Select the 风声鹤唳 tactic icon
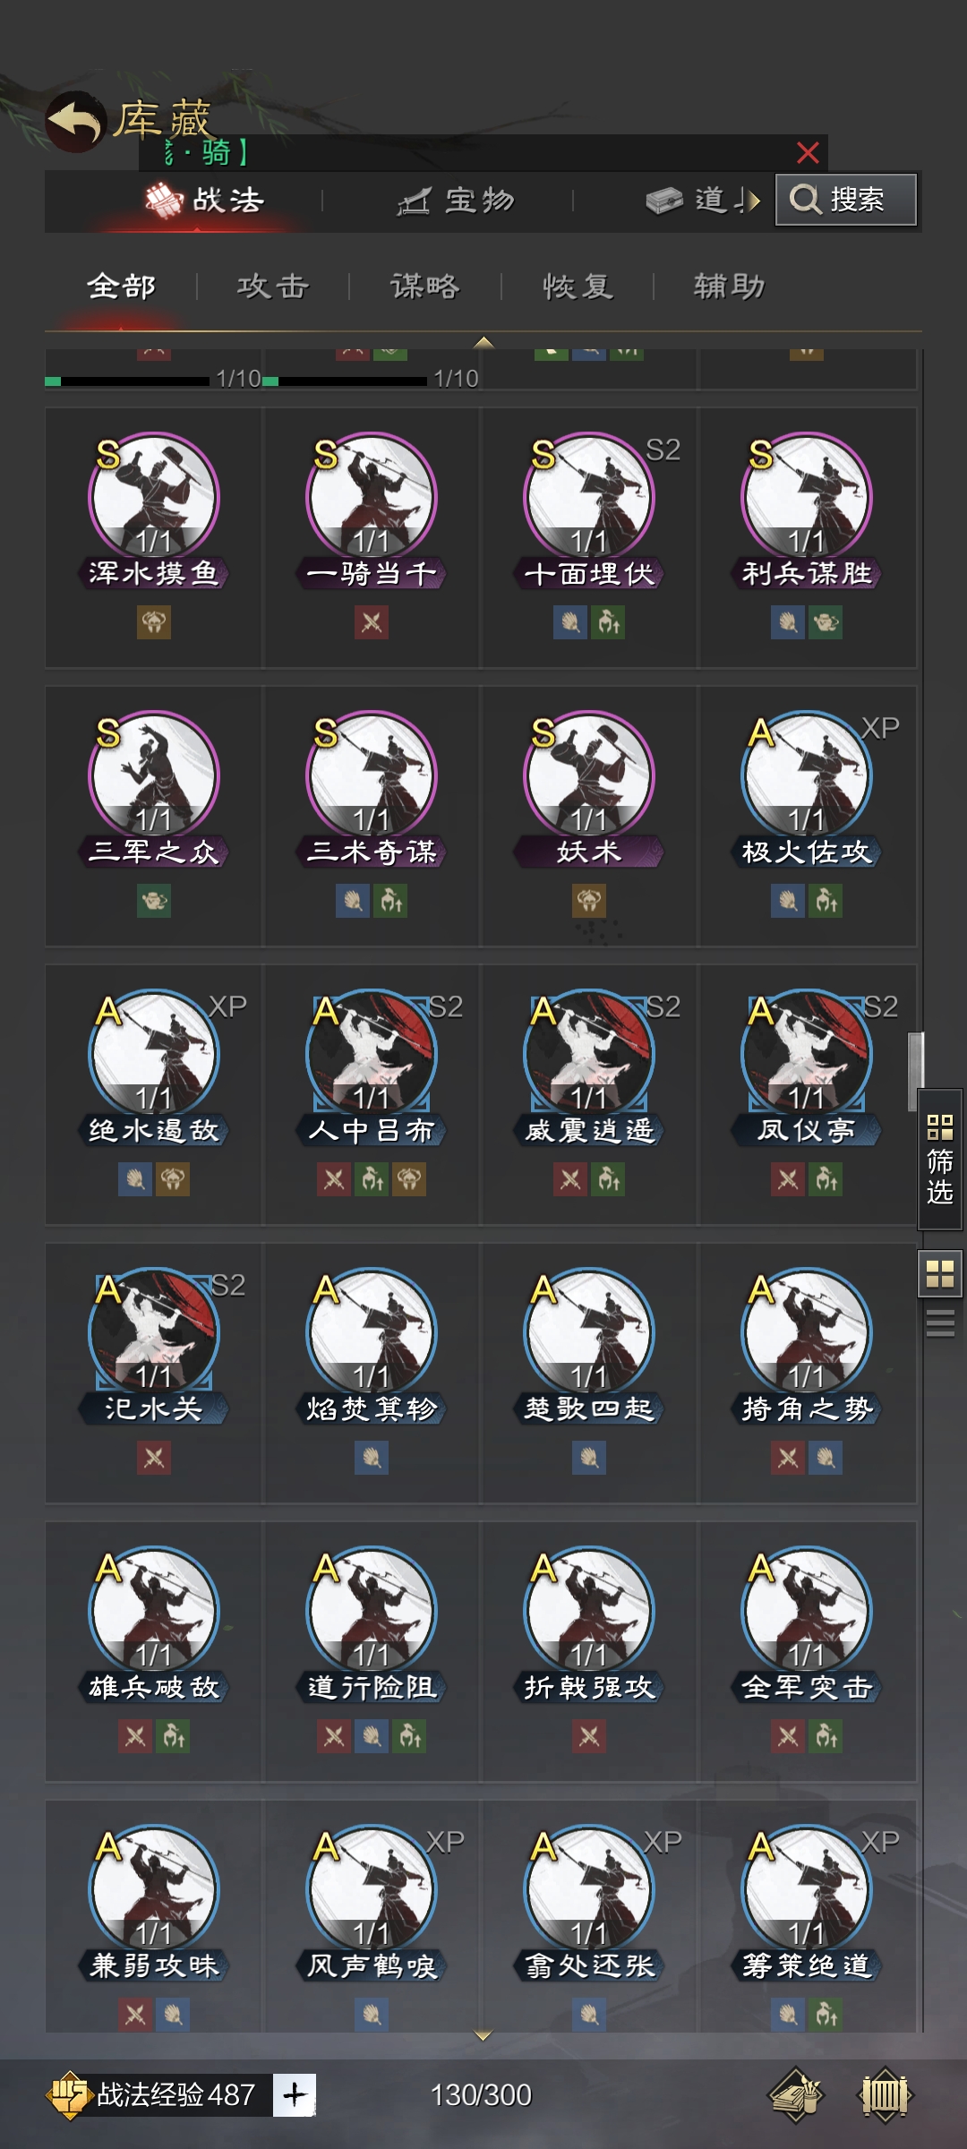 tap(372, 1889)
